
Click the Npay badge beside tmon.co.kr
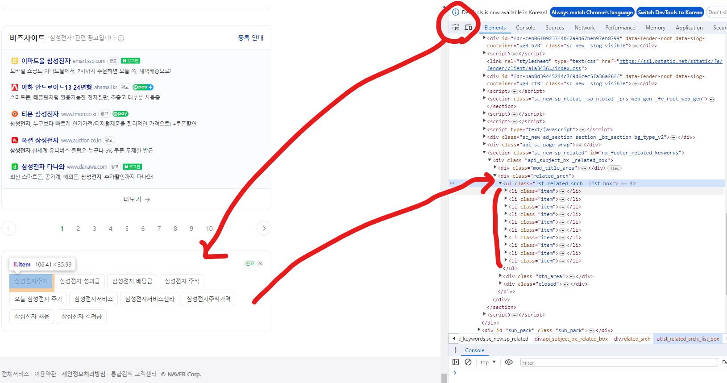(x=120, y=114)
